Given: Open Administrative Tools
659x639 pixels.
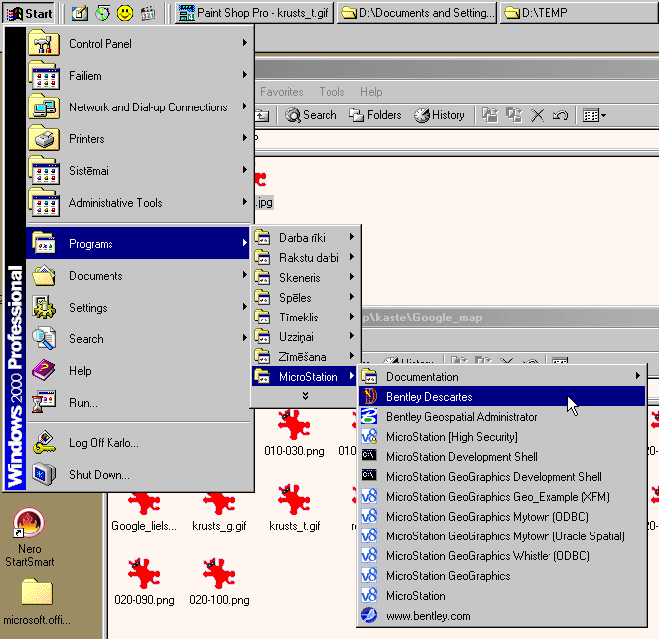Looking at the screenshot, I should (138, 202).
